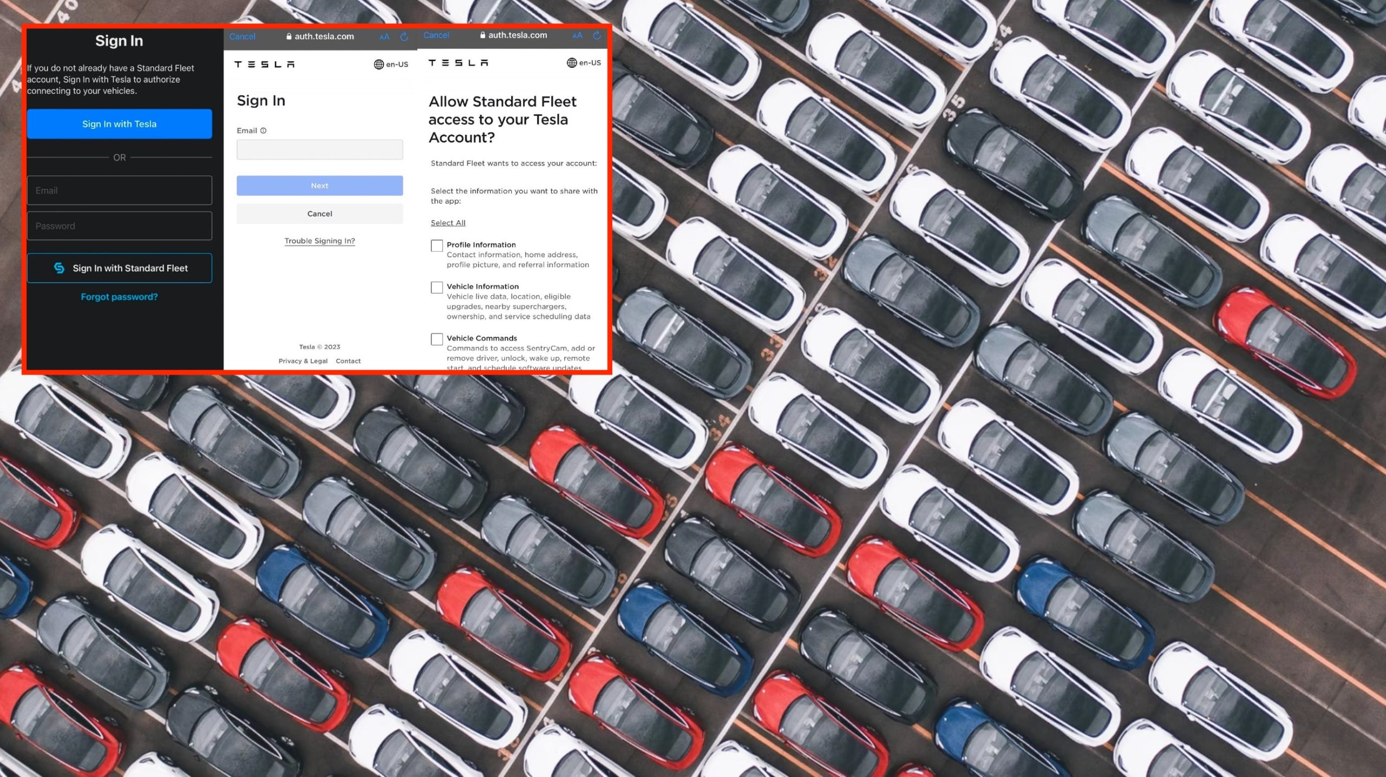Click the Tesla logo on Sign In page
Viewport: 1386px width, 777px height.
click(264, 64)
